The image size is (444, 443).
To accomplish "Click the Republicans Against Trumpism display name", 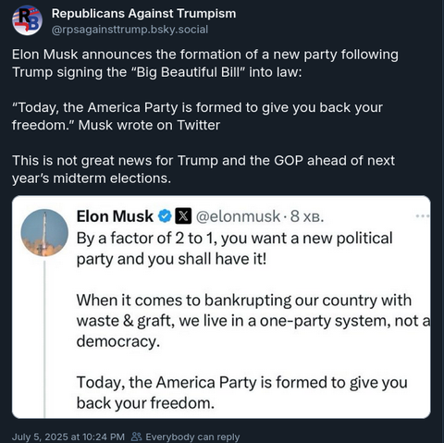I will (143, 13).
